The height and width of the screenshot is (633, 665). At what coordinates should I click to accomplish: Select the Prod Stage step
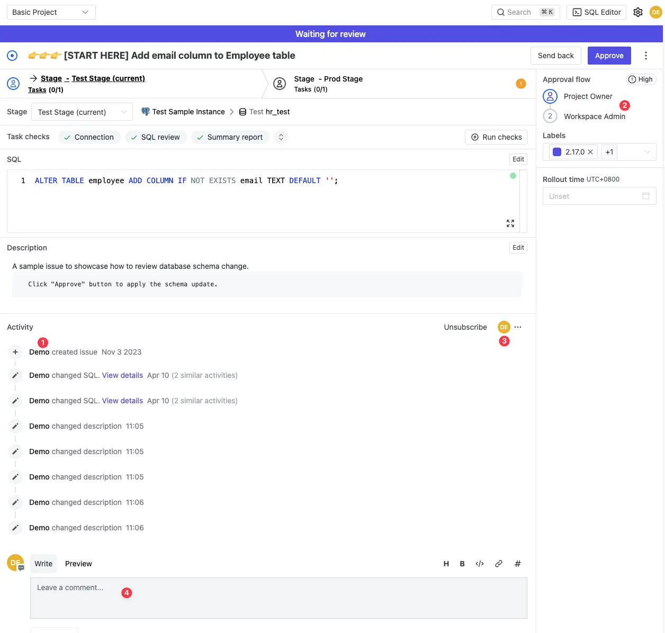(x=328, y=84)
